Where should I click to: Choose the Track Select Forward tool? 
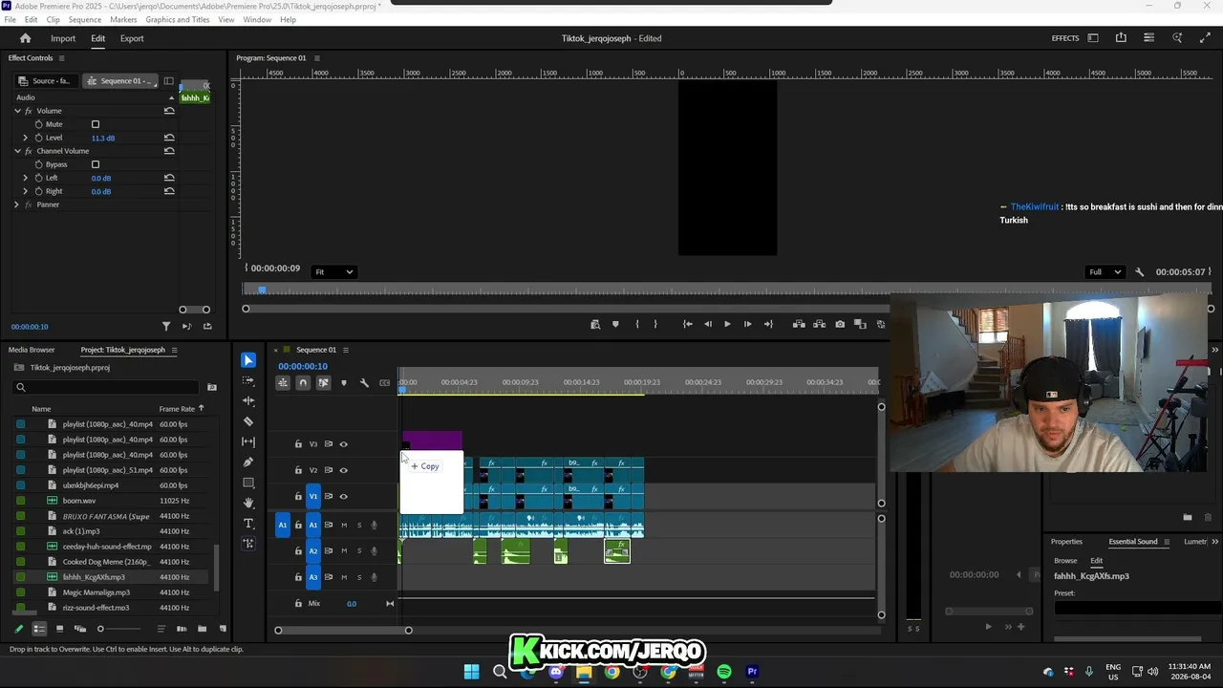[x=248, y=380]
